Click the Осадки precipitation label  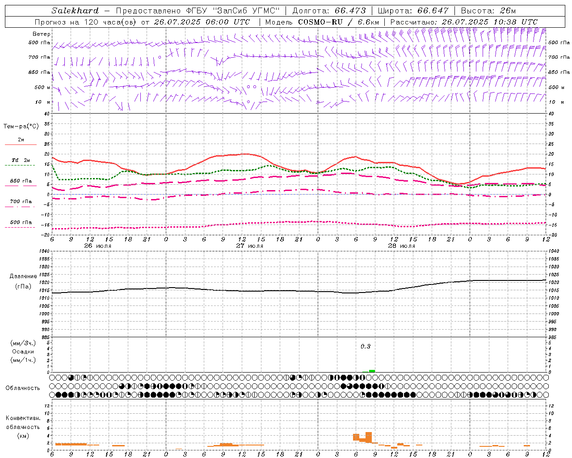click(23, 352)
